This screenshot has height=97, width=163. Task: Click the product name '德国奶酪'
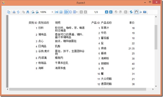click(x=106, y=84)
